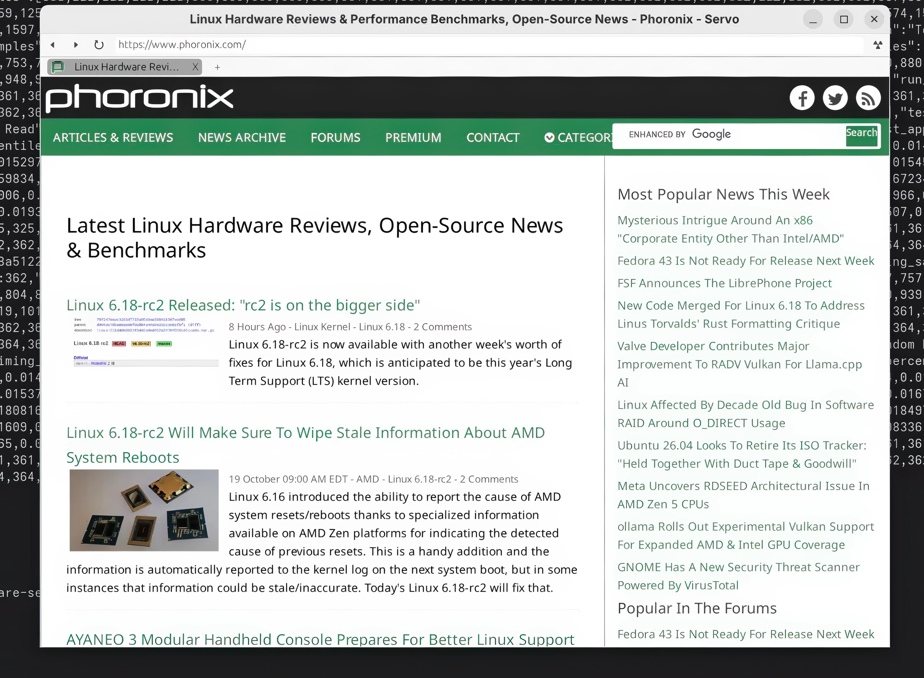Click AMD chips article thumbnail
Viewport: 924px width, 678px height.
point(144,510)
